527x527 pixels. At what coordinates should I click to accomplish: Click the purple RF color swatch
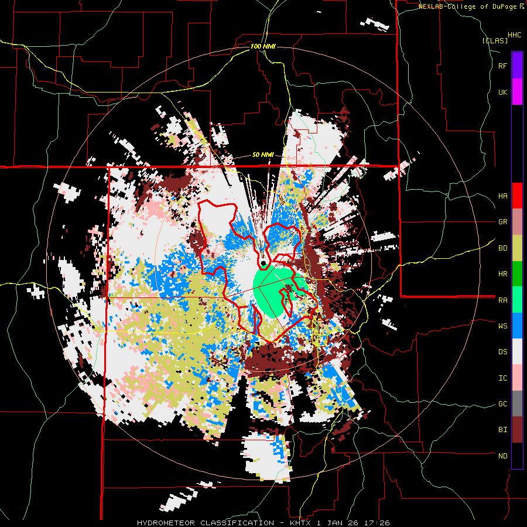click(x=517, y=66)
